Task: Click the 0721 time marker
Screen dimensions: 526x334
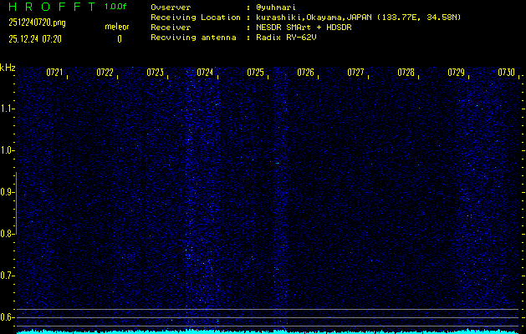Action: click(x=54, y=73)
